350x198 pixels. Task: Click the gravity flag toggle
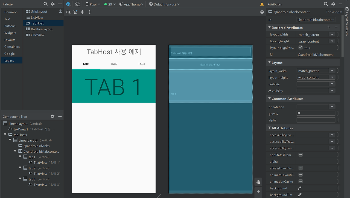tap(299, 113)
